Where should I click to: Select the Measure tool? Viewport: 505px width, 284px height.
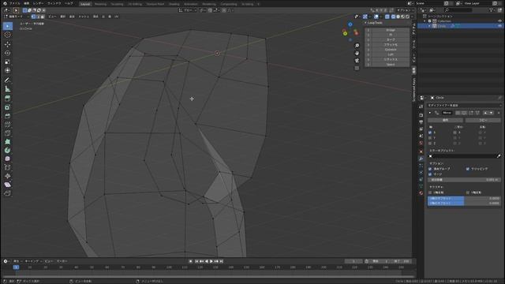point(7,88)
